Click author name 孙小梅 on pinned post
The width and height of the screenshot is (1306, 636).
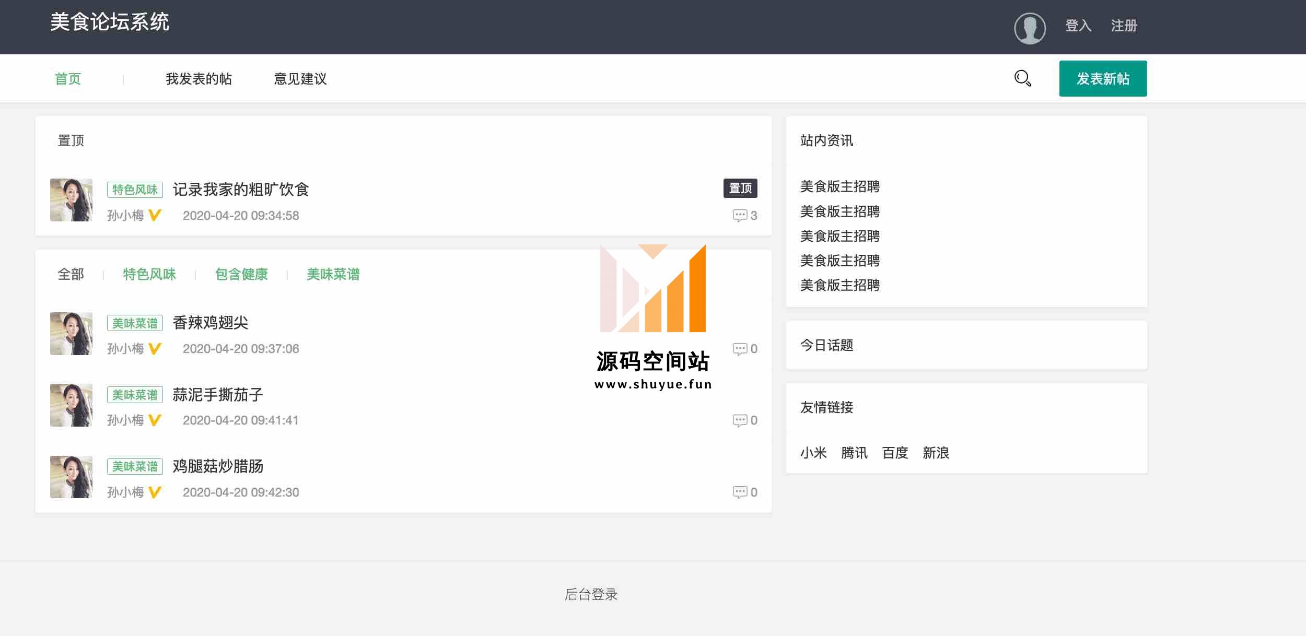point(125,216)
